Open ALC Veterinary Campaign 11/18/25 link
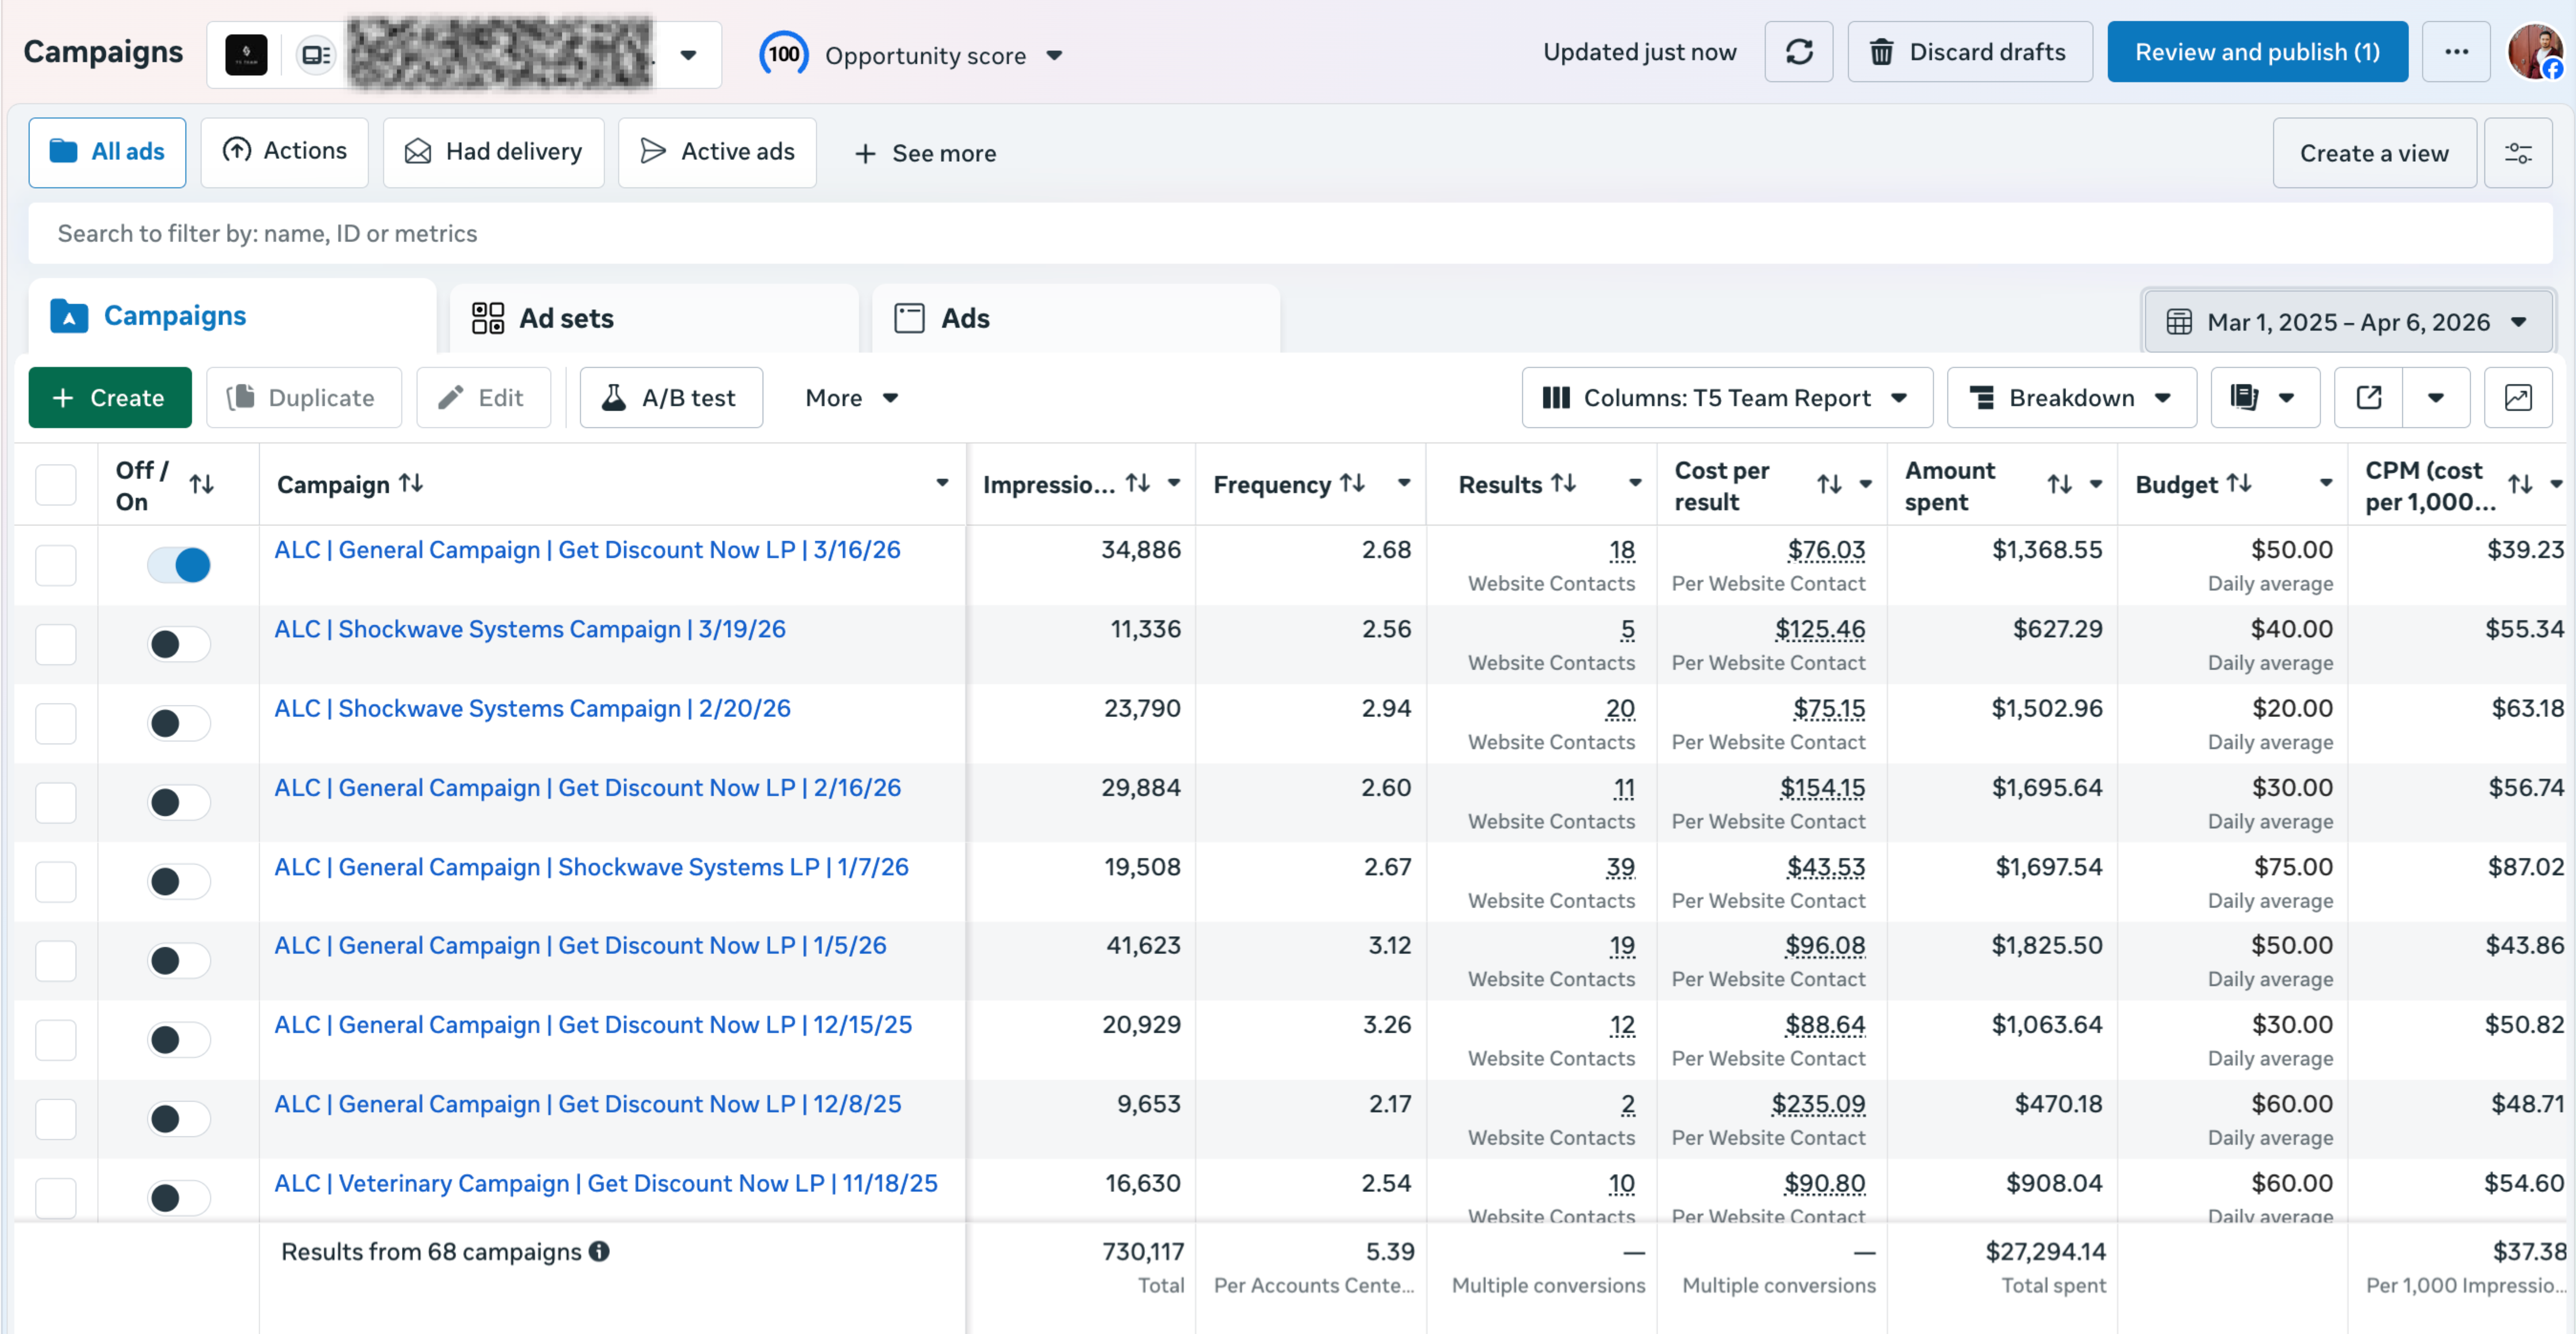 (x=606, y=1184)
